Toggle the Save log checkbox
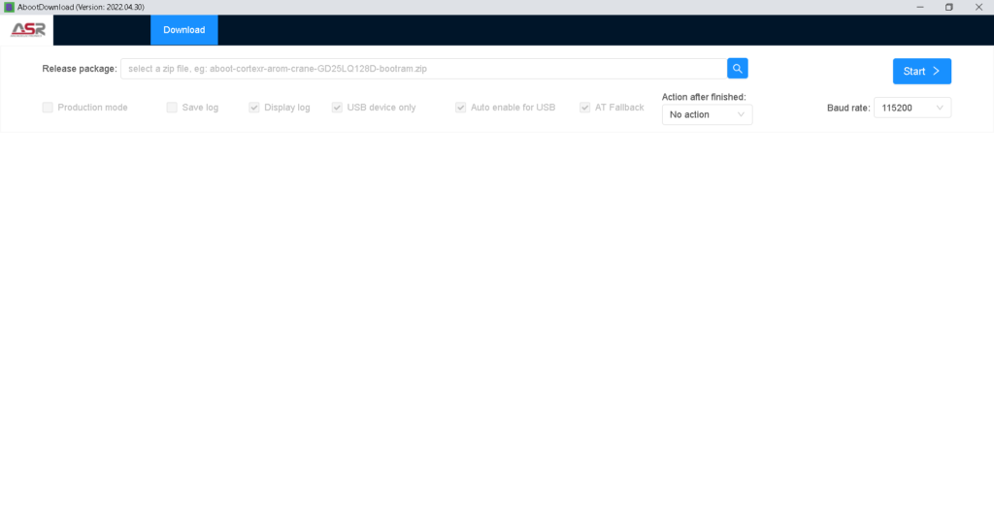This screenshot has width=994, height=532. pyautogui.click(x=172, y=108)
